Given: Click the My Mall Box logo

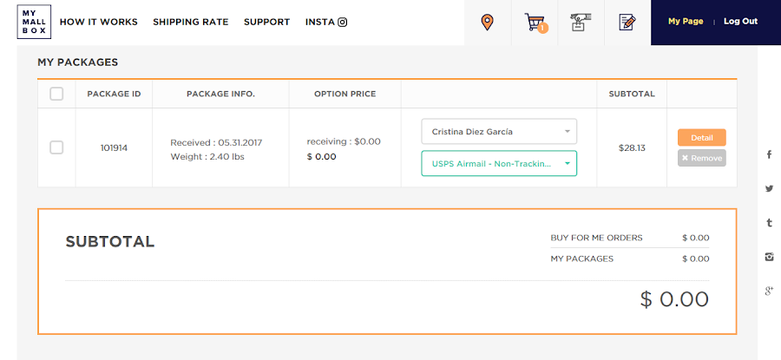Looking at the screenshot, I should [34, 23].
